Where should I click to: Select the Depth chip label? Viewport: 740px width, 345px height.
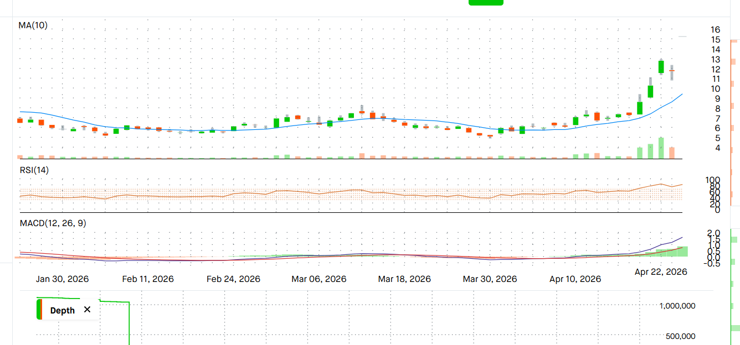coord(63,310)
